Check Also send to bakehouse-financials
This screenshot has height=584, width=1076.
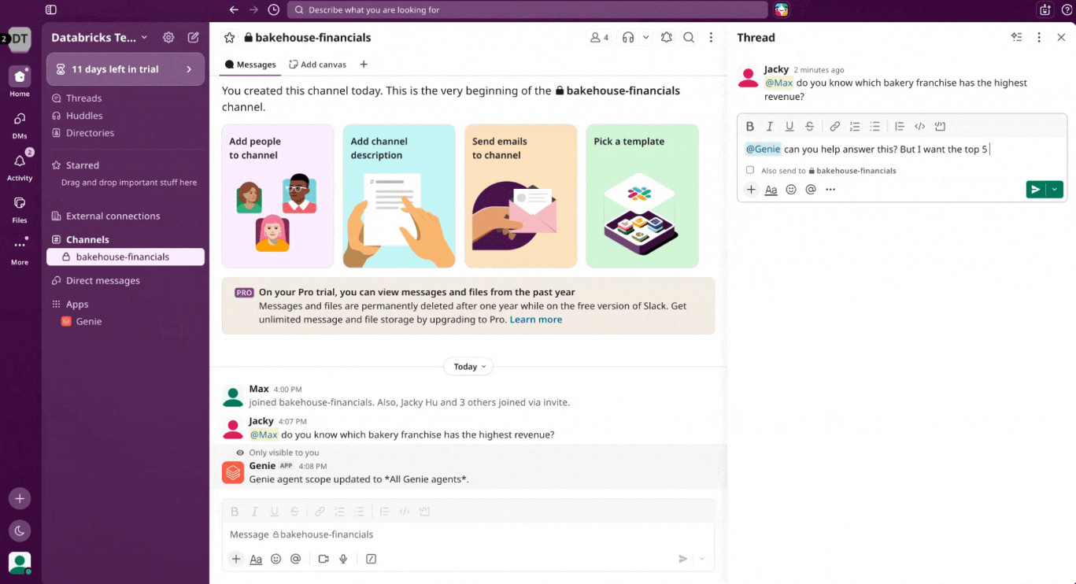point(750,170)
